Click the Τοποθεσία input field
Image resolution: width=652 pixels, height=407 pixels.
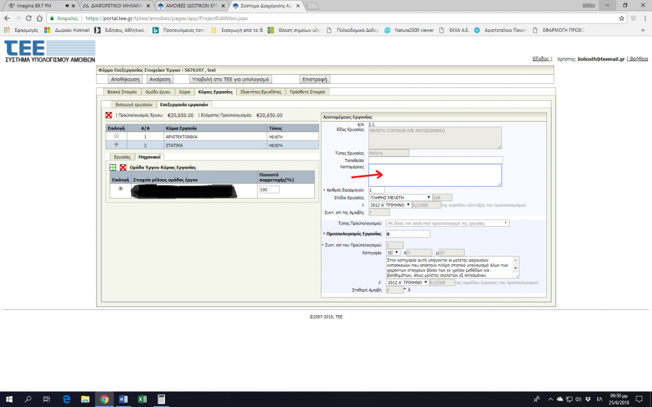click(x=435, y=160)
